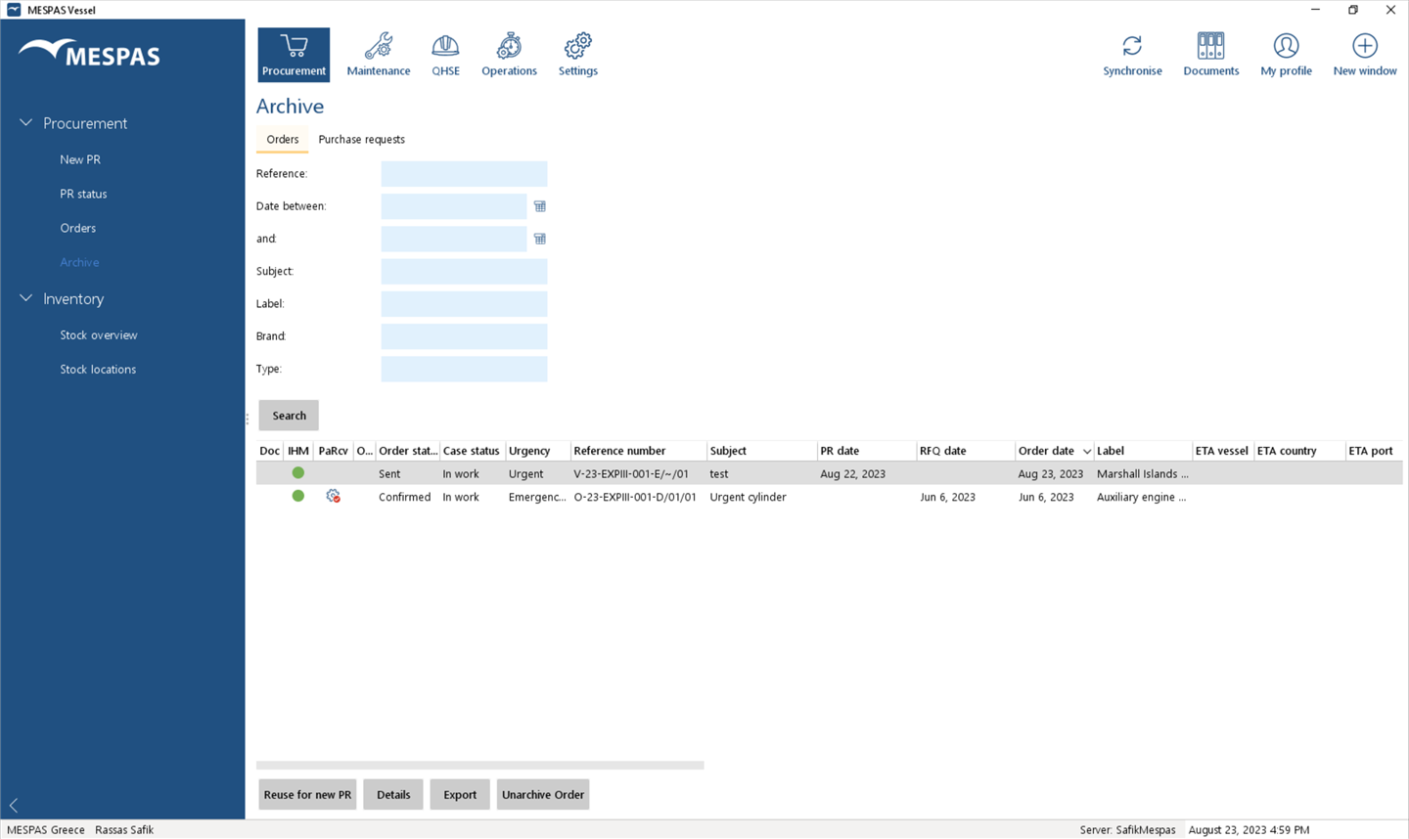Click the Details button
The width and height of the screenshot is (1409, 839).
[393, 795]
